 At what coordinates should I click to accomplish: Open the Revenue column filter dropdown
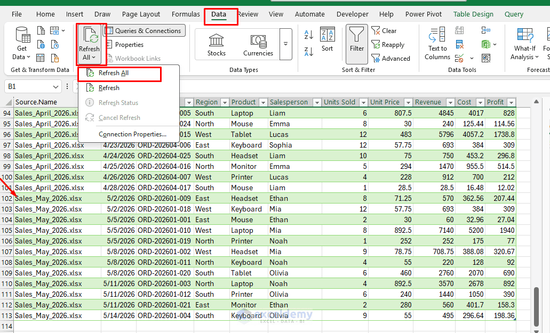tap(450, 102)
